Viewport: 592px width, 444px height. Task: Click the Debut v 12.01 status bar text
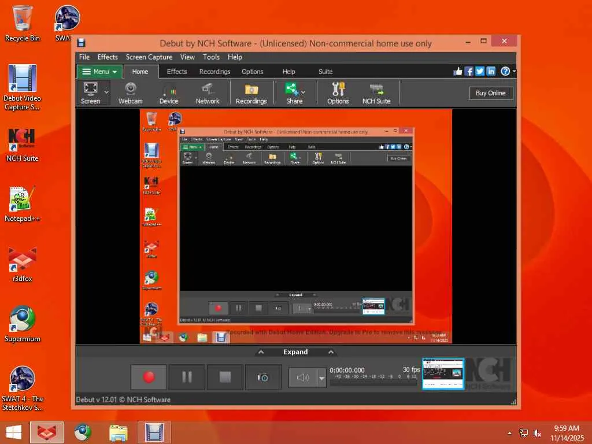[x=123, y=399]
